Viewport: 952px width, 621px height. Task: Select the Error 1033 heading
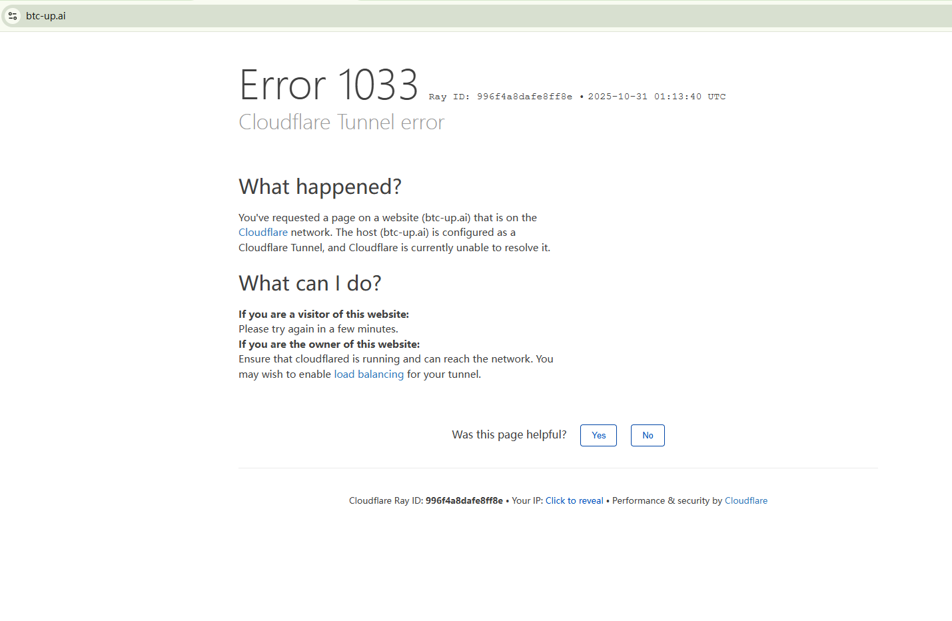point(328,85)
